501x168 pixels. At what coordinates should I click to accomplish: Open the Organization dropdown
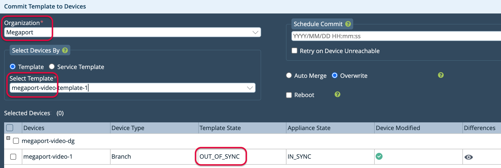pos(255,32)
